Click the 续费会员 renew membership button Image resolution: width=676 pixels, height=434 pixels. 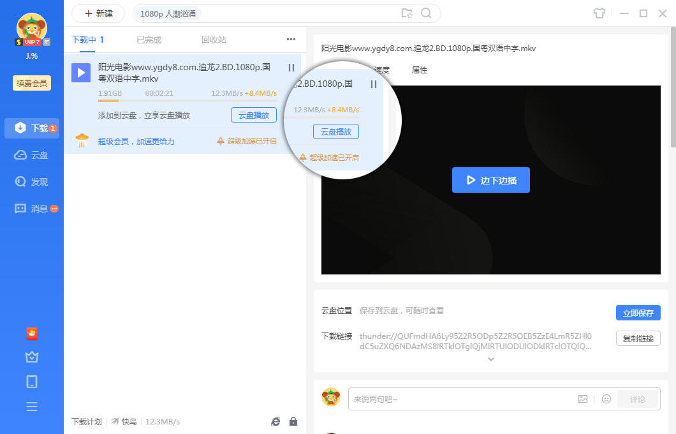pos(32,83)
